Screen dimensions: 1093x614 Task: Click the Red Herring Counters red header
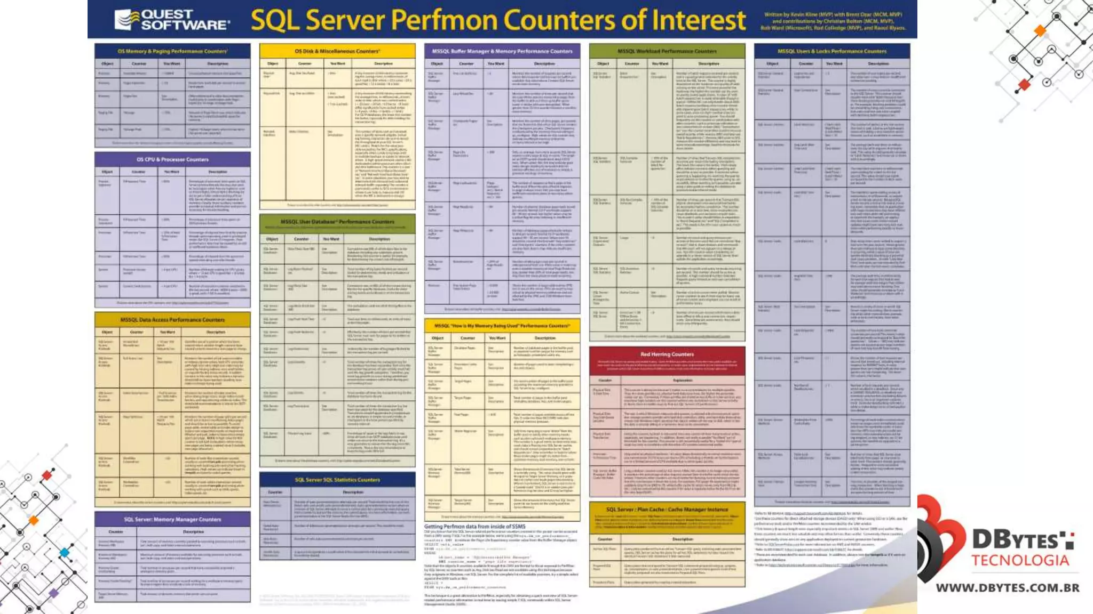[667, 354]
